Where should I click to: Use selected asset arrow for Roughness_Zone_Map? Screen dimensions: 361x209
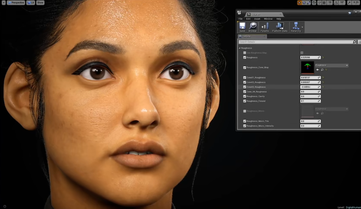tap(317, 70)
